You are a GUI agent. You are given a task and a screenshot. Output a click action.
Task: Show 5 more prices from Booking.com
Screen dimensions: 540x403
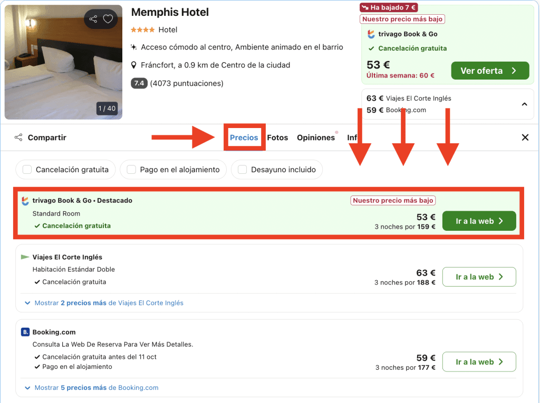tap(92, 388)
